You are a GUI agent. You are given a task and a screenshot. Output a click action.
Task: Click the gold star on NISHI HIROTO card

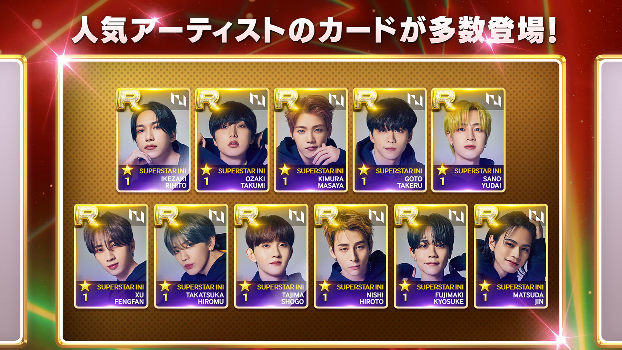pyautogui.click(x=325, y=286)
